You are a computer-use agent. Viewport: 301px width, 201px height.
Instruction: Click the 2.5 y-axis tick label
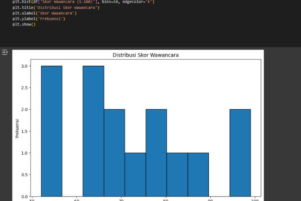[x=24, y=88]
